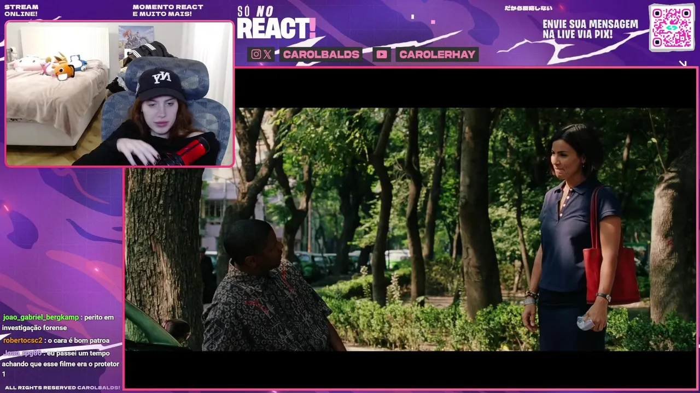Click the CAROLBALDS handle label
This screenshot has width=700, height=393.
321,54
